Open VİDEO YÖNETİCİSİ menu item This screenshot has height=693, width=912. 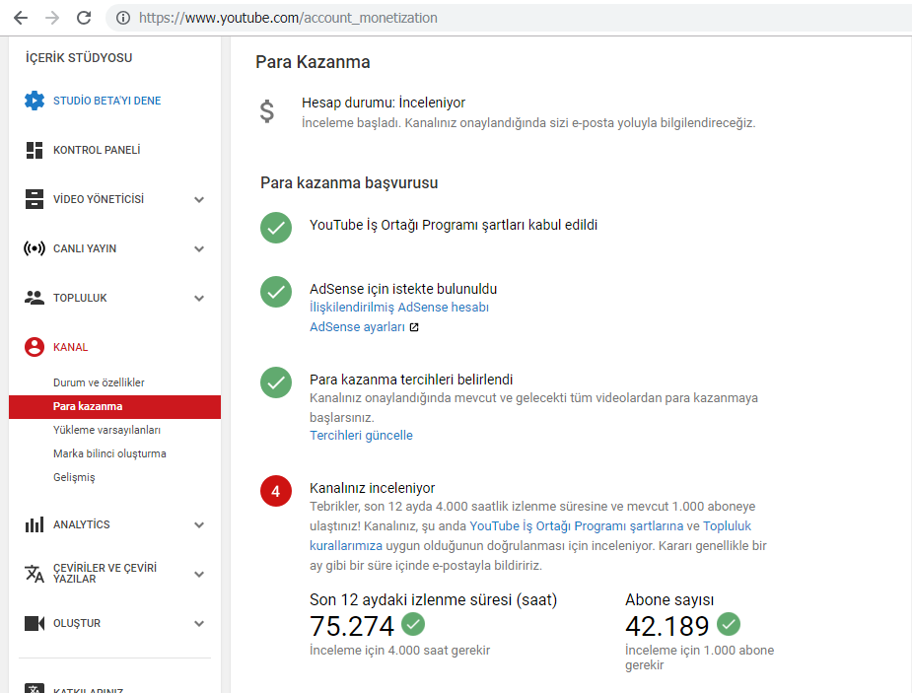pos(99,199)
